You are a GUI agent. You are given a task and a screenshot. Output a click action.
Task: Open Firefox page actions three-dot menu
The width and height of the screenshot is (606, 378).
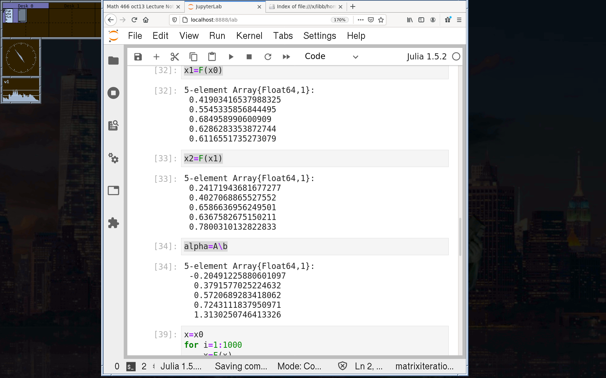[x=360, y=20]
